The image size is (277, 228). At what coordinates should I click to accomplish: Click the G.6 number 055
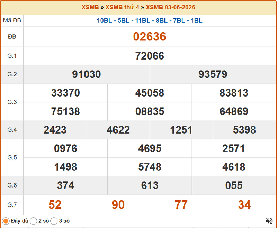234,185
